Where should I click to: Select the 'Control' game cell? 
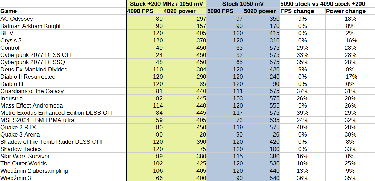pos(63,48)
